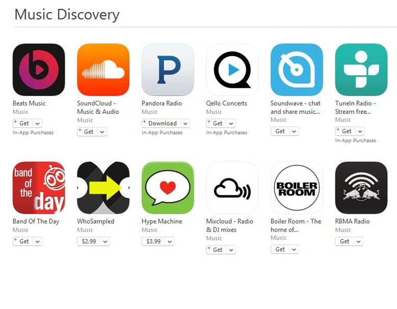Expand the dropdown arrow next to WhoSampled $2.99
Image resolution: width=397 pixels, height=309 pixels.
[x=105, y=241]
